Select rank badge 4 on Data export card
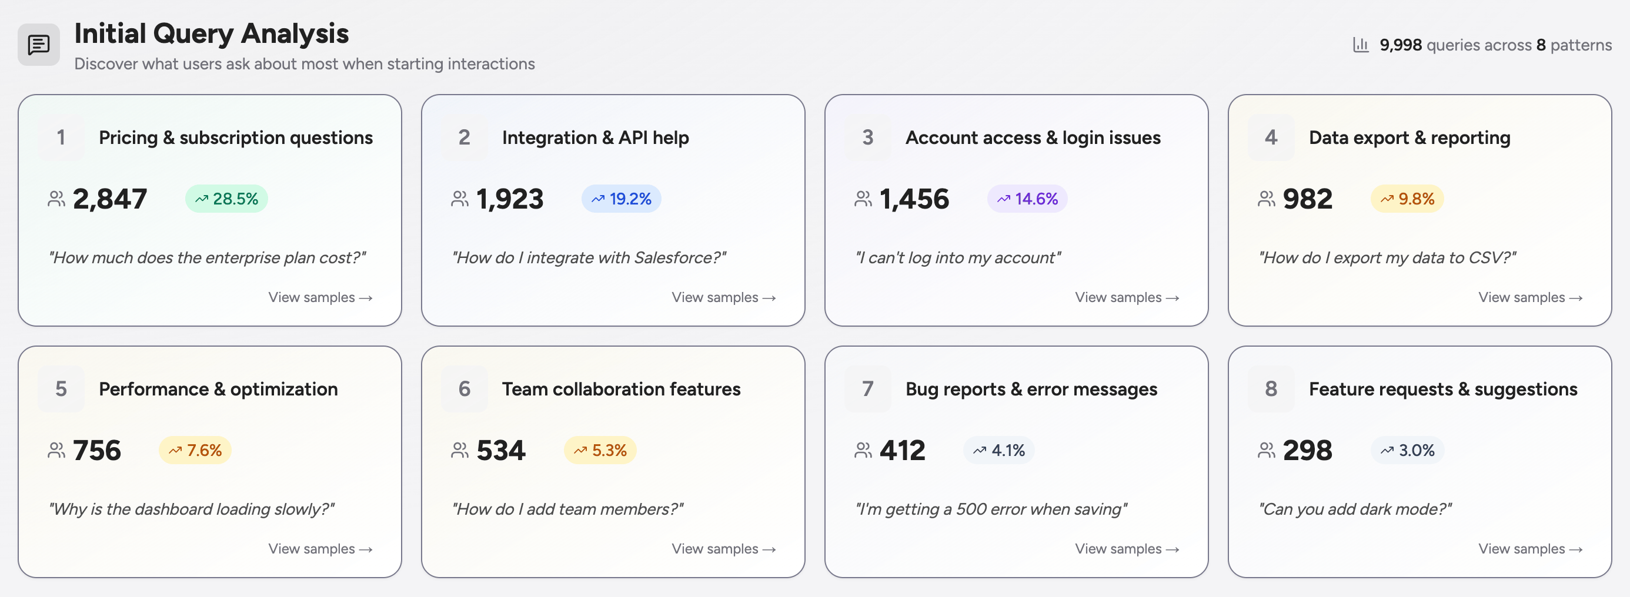The width and height of the screenshot is (1630, 597). 1271,138
